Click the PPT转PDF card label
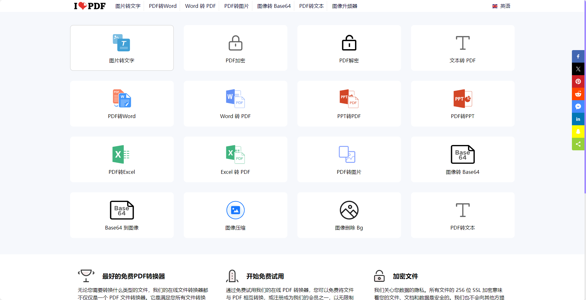 [x=349, y=116]
